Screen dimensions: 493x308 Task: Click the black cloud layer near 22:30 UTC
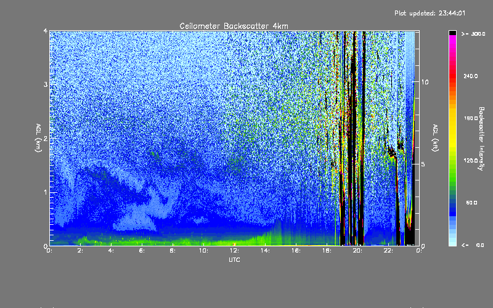392,153
